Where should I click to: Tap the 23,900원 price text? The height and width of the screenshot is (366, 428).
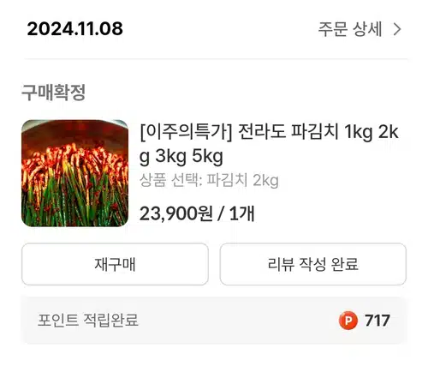pos(175,213)
